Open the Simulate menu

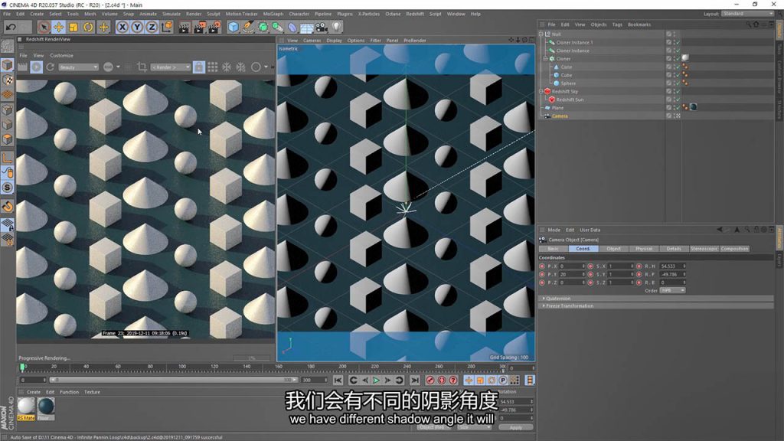tap(171, 14)
